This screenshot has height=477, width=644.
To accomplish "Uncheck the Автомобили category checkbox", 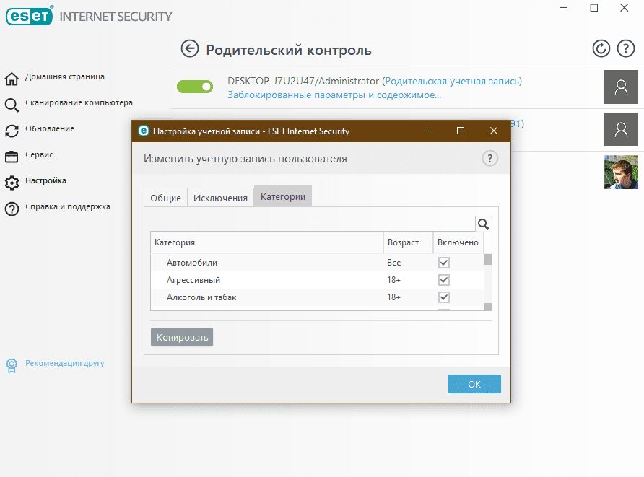I will [444, 263].
